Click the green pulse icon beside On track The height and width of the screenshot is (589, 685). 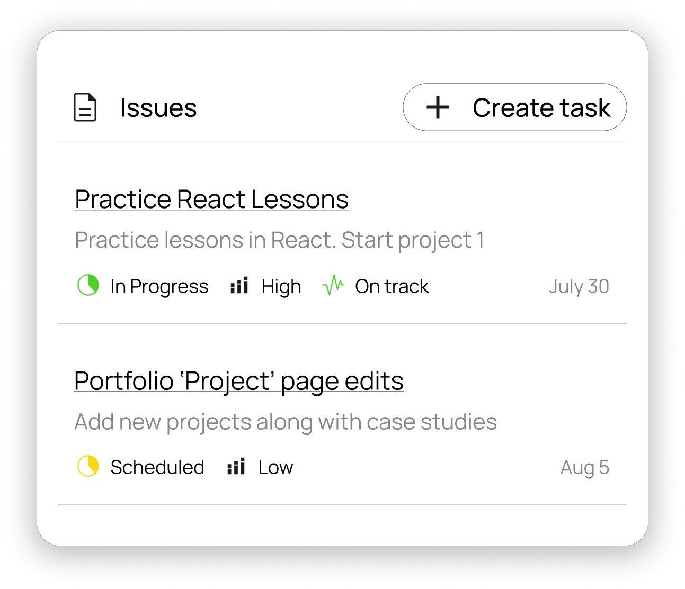tap(333, 285)
